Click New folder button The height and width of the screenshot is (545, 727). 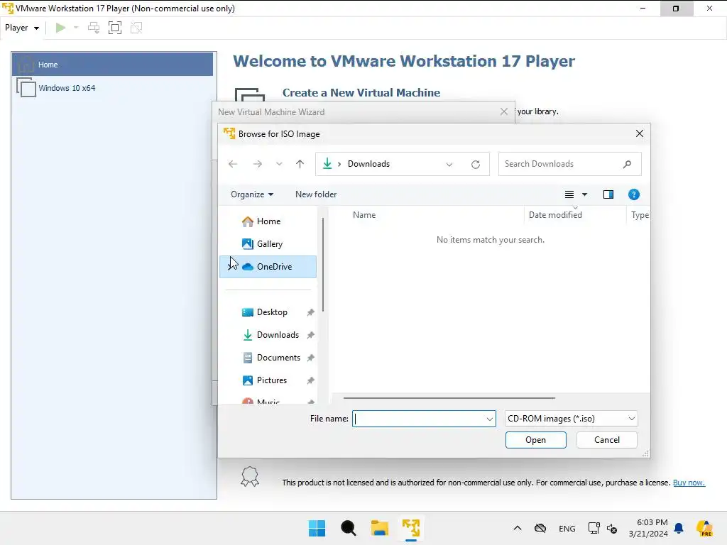click(x=316, y=194)
